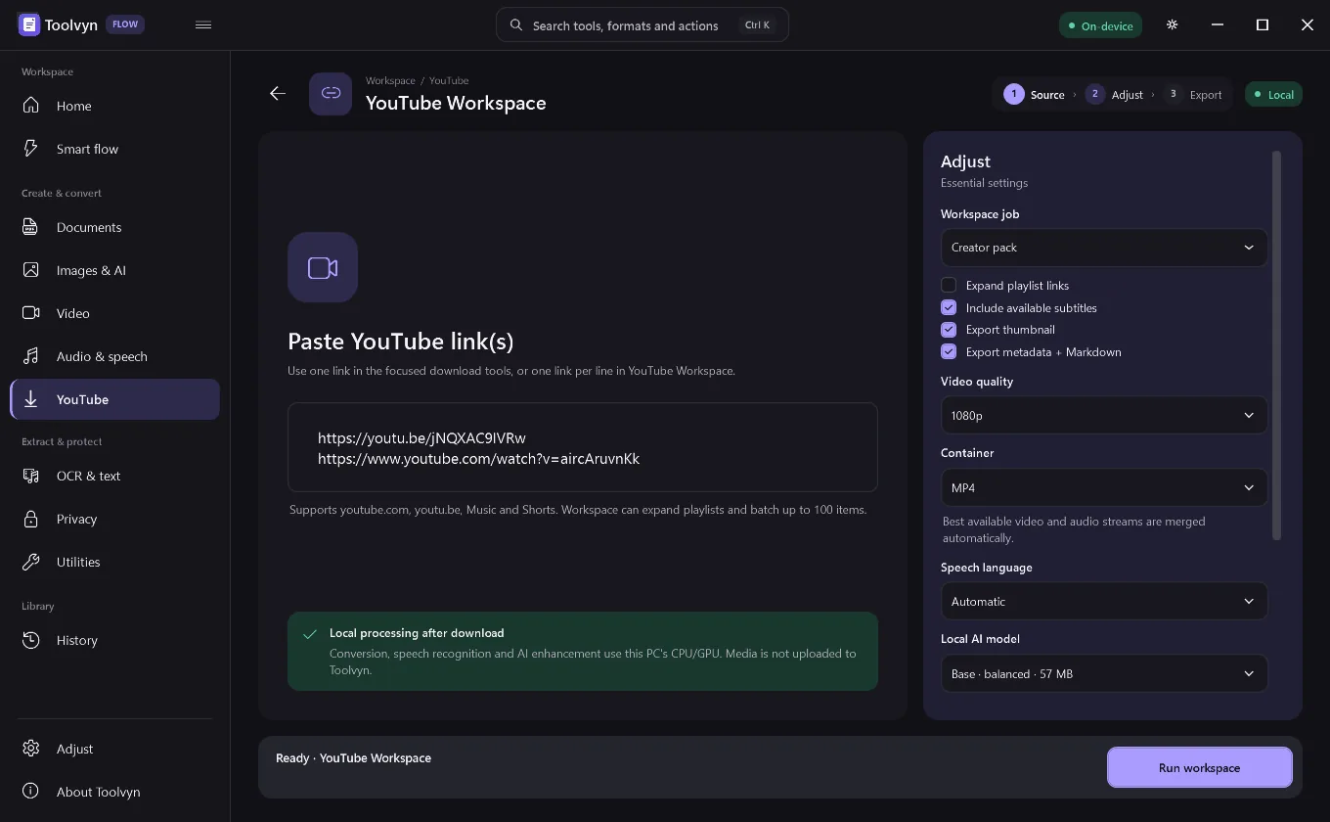Uncheck Export thumbnail option
Viewport: 1330px width, 822px height.
[949, 330]
